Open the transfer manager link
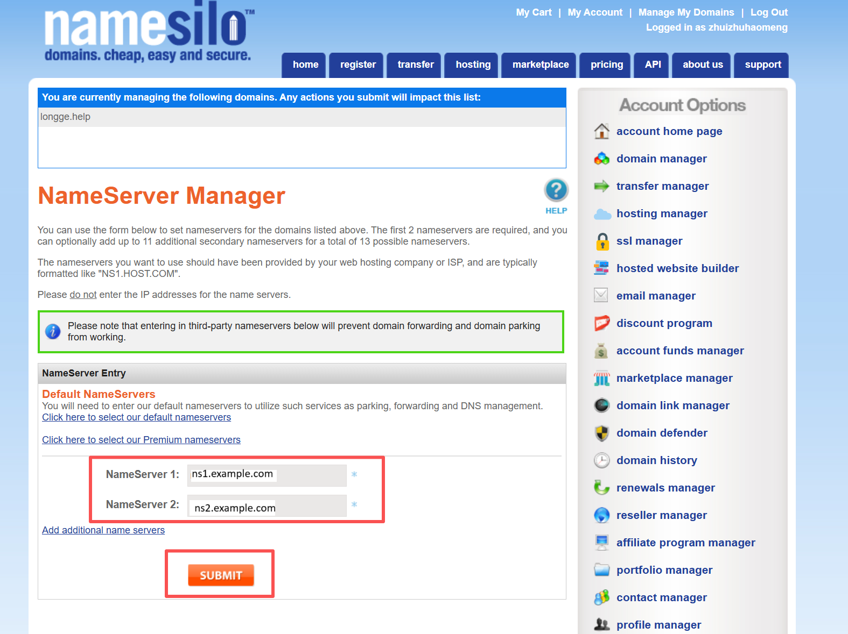The width and height of the screenshot is (848, 634). (x=662, y=186)
